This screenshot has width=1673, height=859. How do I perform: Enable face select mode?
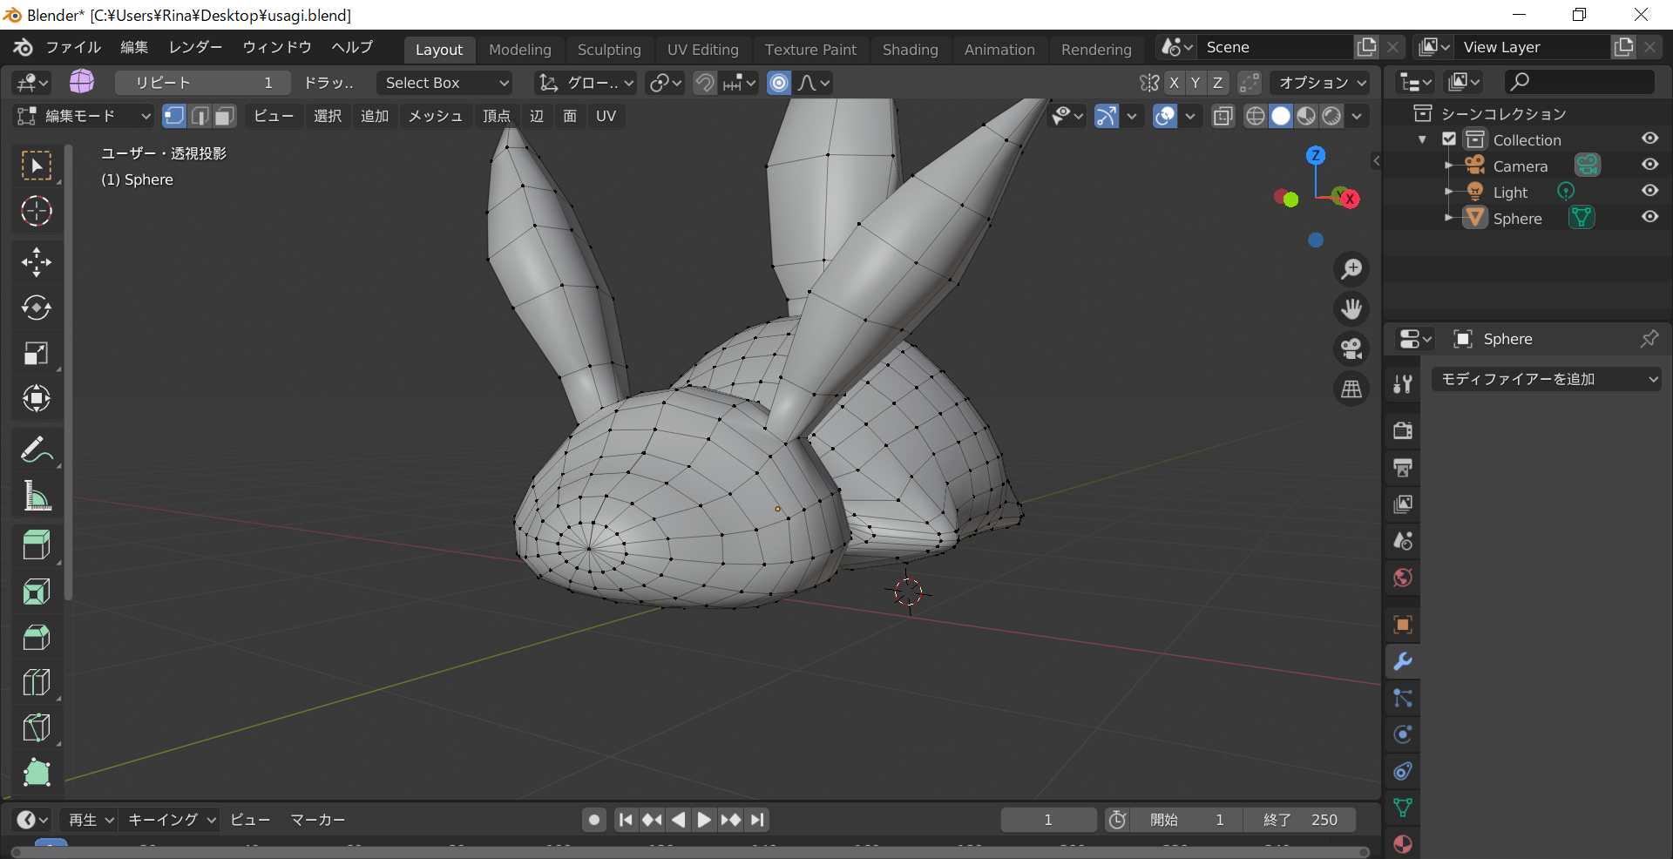(225, 116)
